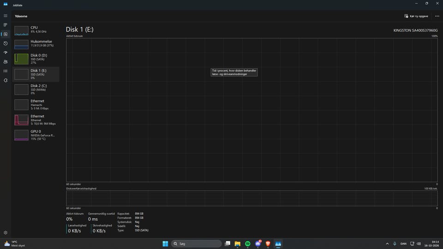Viewport: 443px width, 249px height.
Task: Select the CPU performance item
Action: point(36,30)
